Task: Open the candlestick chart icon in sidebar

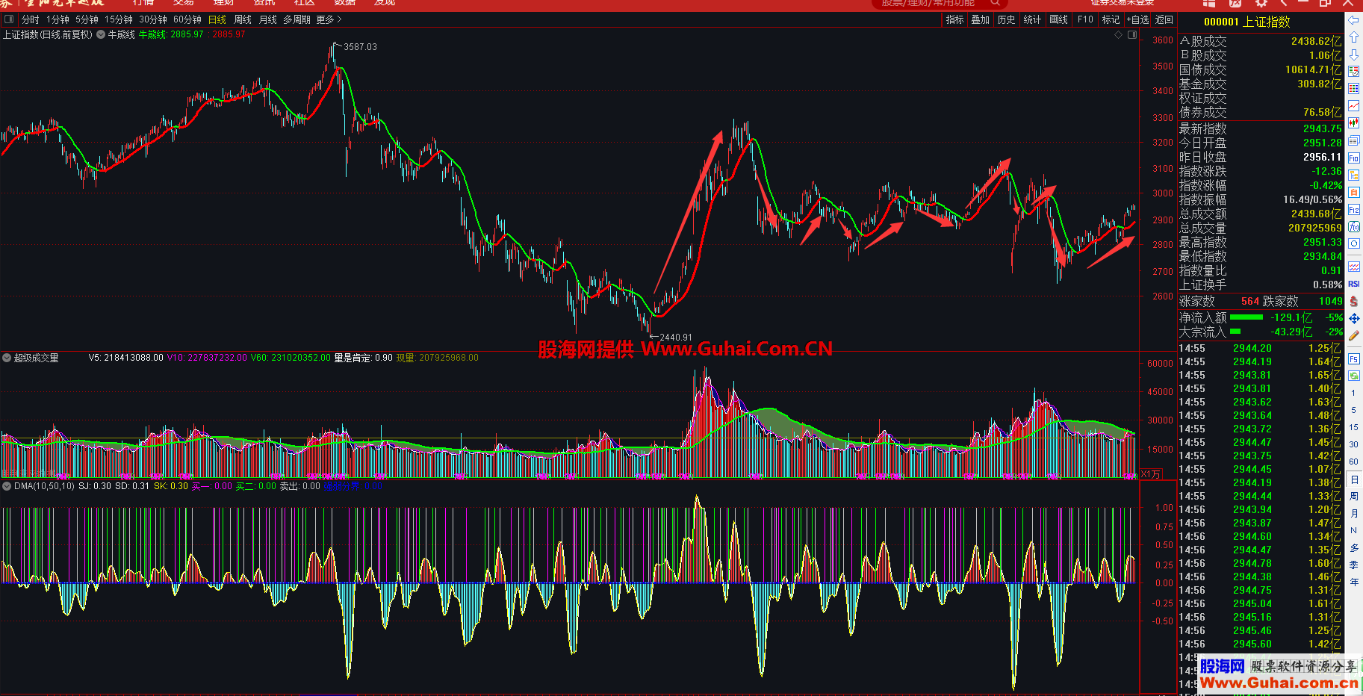Action: pos(1353,123)
